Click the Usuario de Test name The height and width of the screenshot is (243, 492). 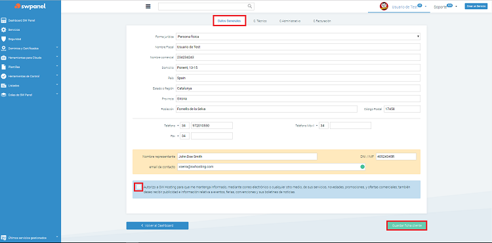click(405, 7)
